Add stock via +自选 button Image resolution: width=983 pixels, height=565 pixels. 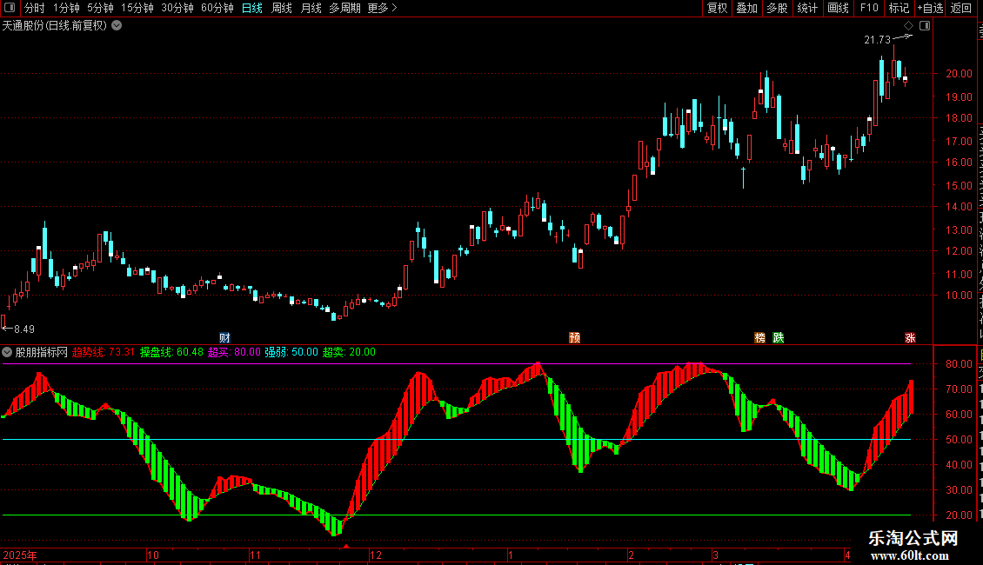[x=930, y=8]
